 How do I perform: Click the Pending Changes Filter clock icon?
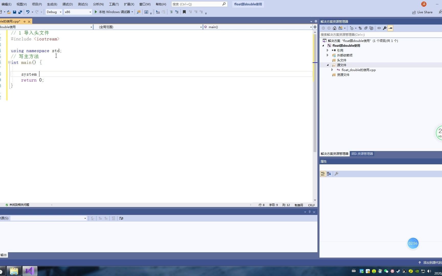(x=352, y=28)
